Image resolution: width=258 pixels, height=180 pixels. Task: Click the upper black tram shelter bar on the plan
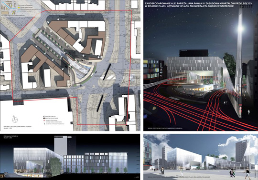(x=107, y=72)
